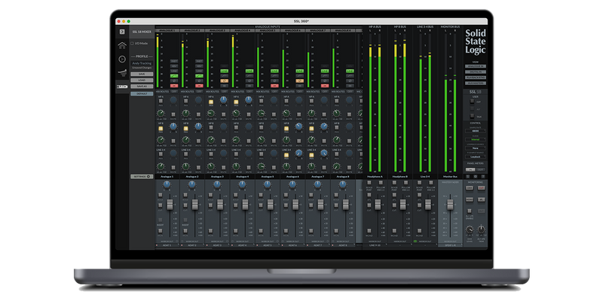The width and height of the screenshot is (603, 301).
Task: Select the SSL 18 interface icon in sidebar
Action: [x=122, y=87]
